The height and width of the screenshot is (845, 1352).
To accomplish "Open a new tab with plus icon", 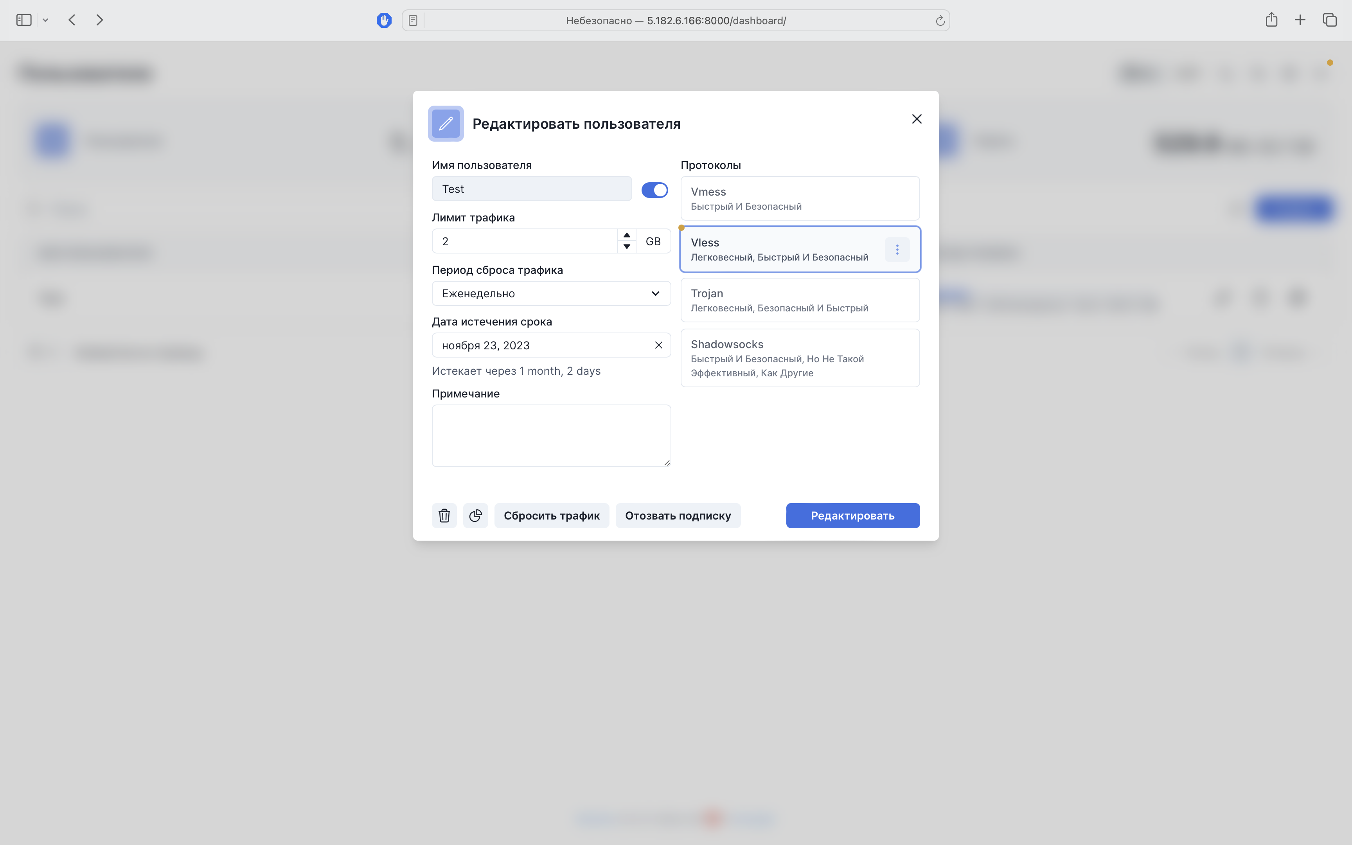I will pyautogui.click(x=1300, y=20).
